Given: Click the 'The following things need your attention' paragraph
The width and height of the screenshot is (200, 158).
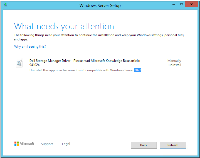Looking at the screenshot, I should pyautogui.click(x=99, y=37).
